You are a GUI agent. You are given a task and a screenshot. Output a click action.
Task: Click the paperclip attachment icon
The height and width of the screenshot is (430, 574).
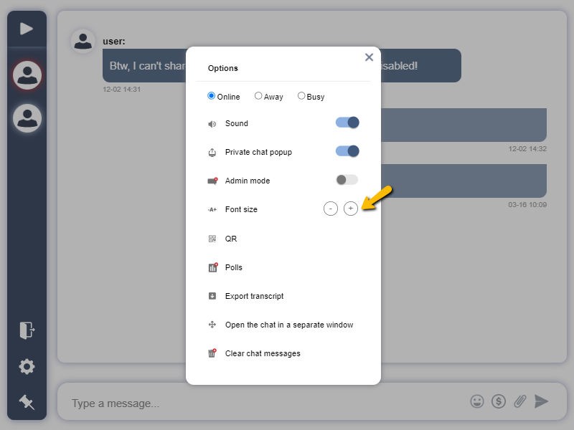(520, 401)
